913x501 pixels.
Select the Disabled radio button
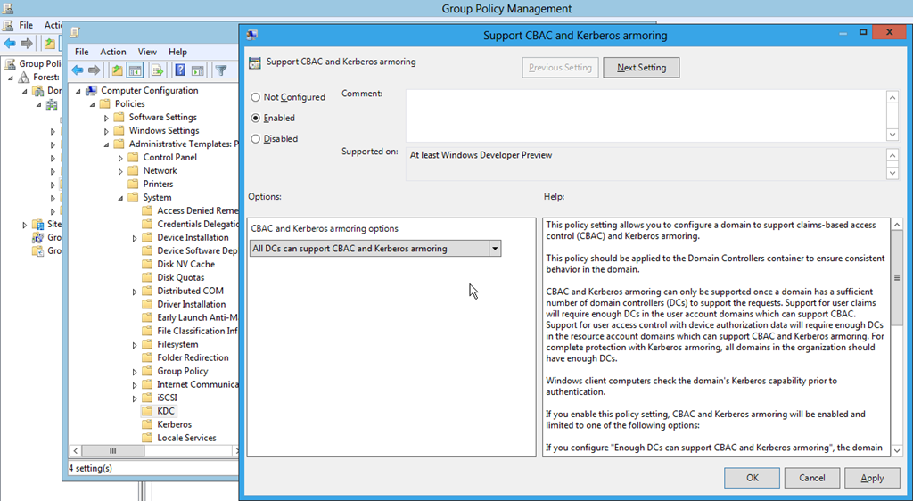[x=256, y=139]
